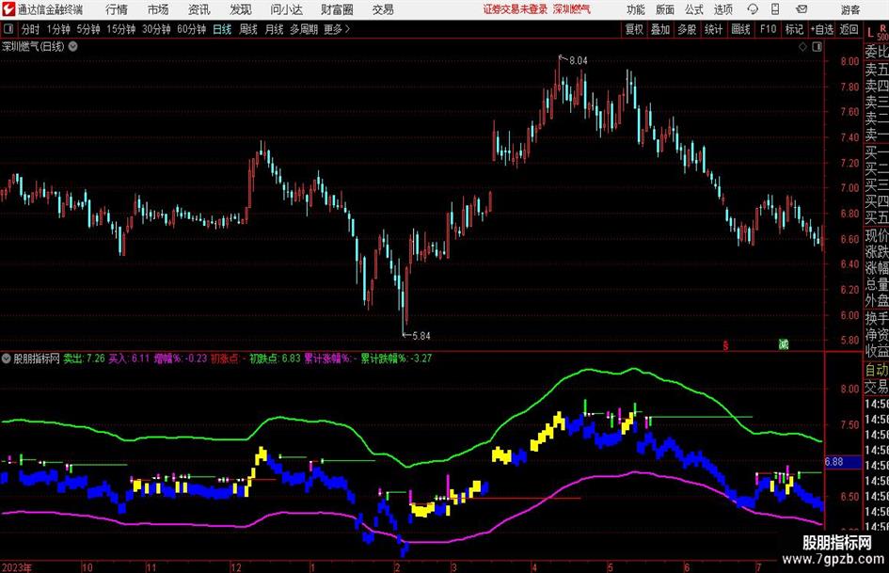The width and height of the screenshot is (889, 573).
Task: Open the F10 company info button
Action: pyautogui.click(x=769, y=29)
